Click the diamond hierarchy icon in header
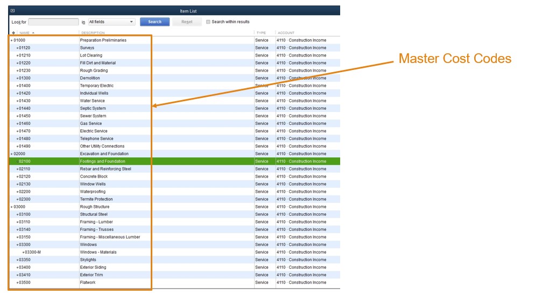542x295 pixels. point(13,33)
